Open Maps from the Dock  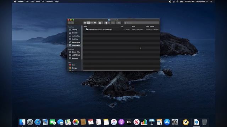pyautogui.click(x=68, y=122)
